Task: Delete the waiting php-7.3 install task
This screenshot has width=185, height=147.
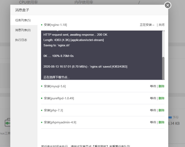Action: pos(161,110)
